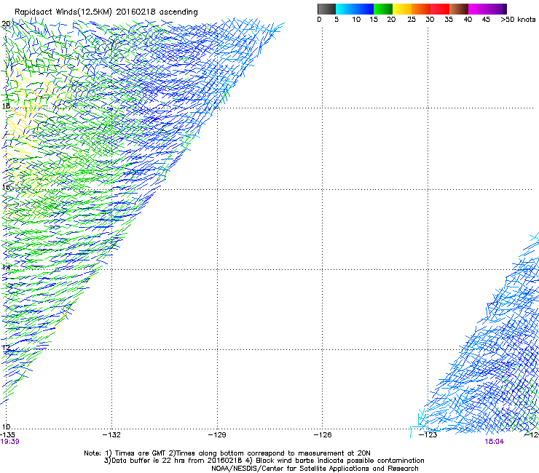Viewport: 539px width, 473px height.
Task: Click the latitude label '12'
Action: click(x=6, y=347)
